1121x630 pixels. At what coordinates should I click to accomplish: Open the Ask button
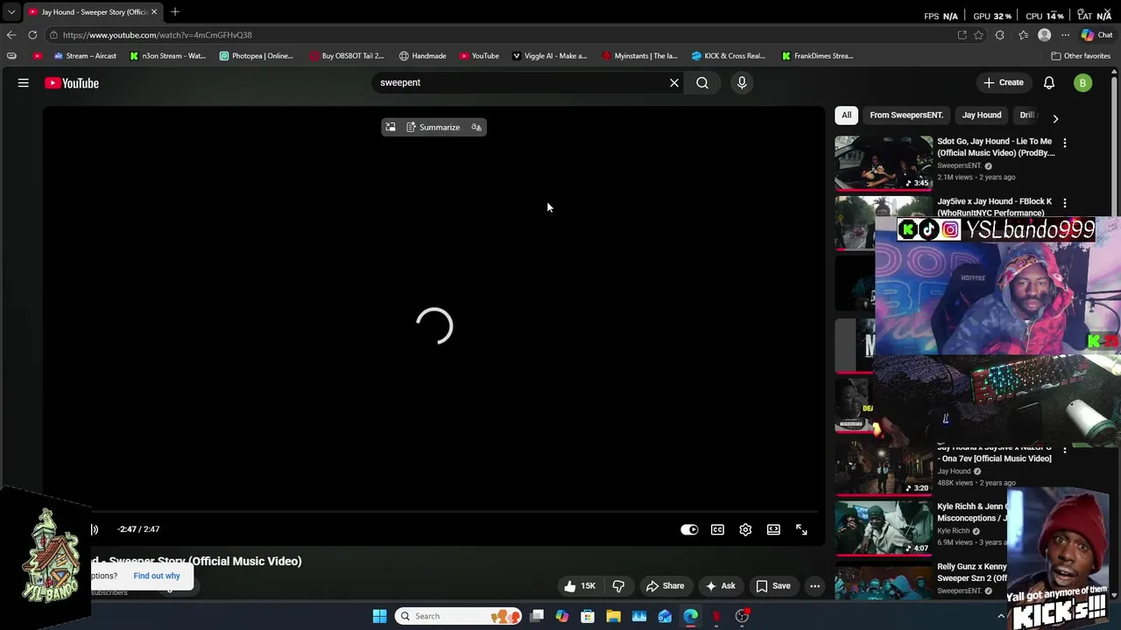tap(720, 586)
